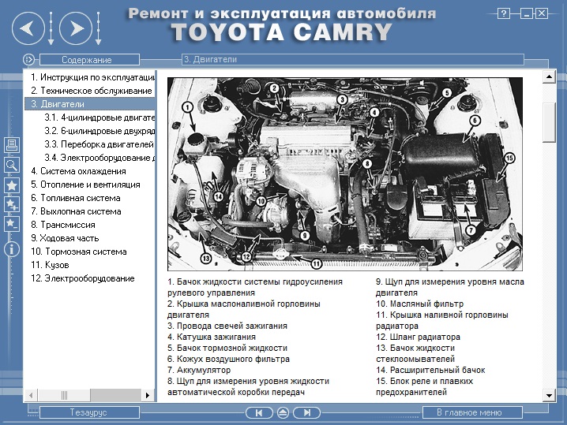Viewport: 567px width, 425px height.
Task: Click legend text 7. Аккумулятор
Action: pyautogui.click(x=199, y=370)
